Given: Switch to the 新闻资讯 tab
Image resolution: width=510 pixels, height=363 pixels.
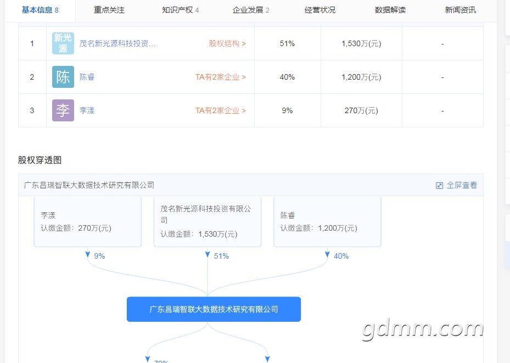Looking at the screenshot, I should [x=461, y=10].
